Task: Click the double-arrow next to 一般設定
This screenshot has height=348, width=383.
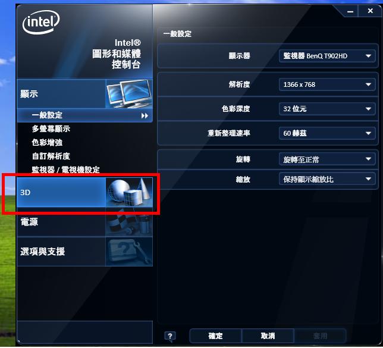Action: click(145, 115)
